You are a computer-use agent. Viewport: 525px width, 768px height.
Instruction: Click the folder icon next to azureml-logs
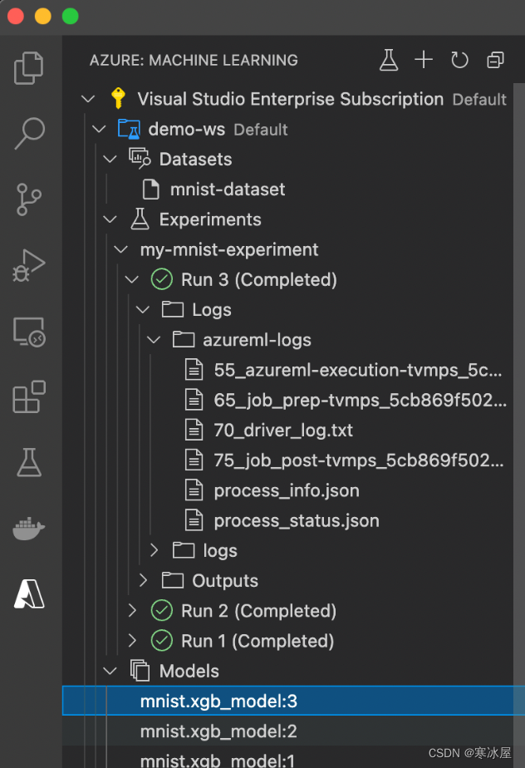tap(184, 339)
